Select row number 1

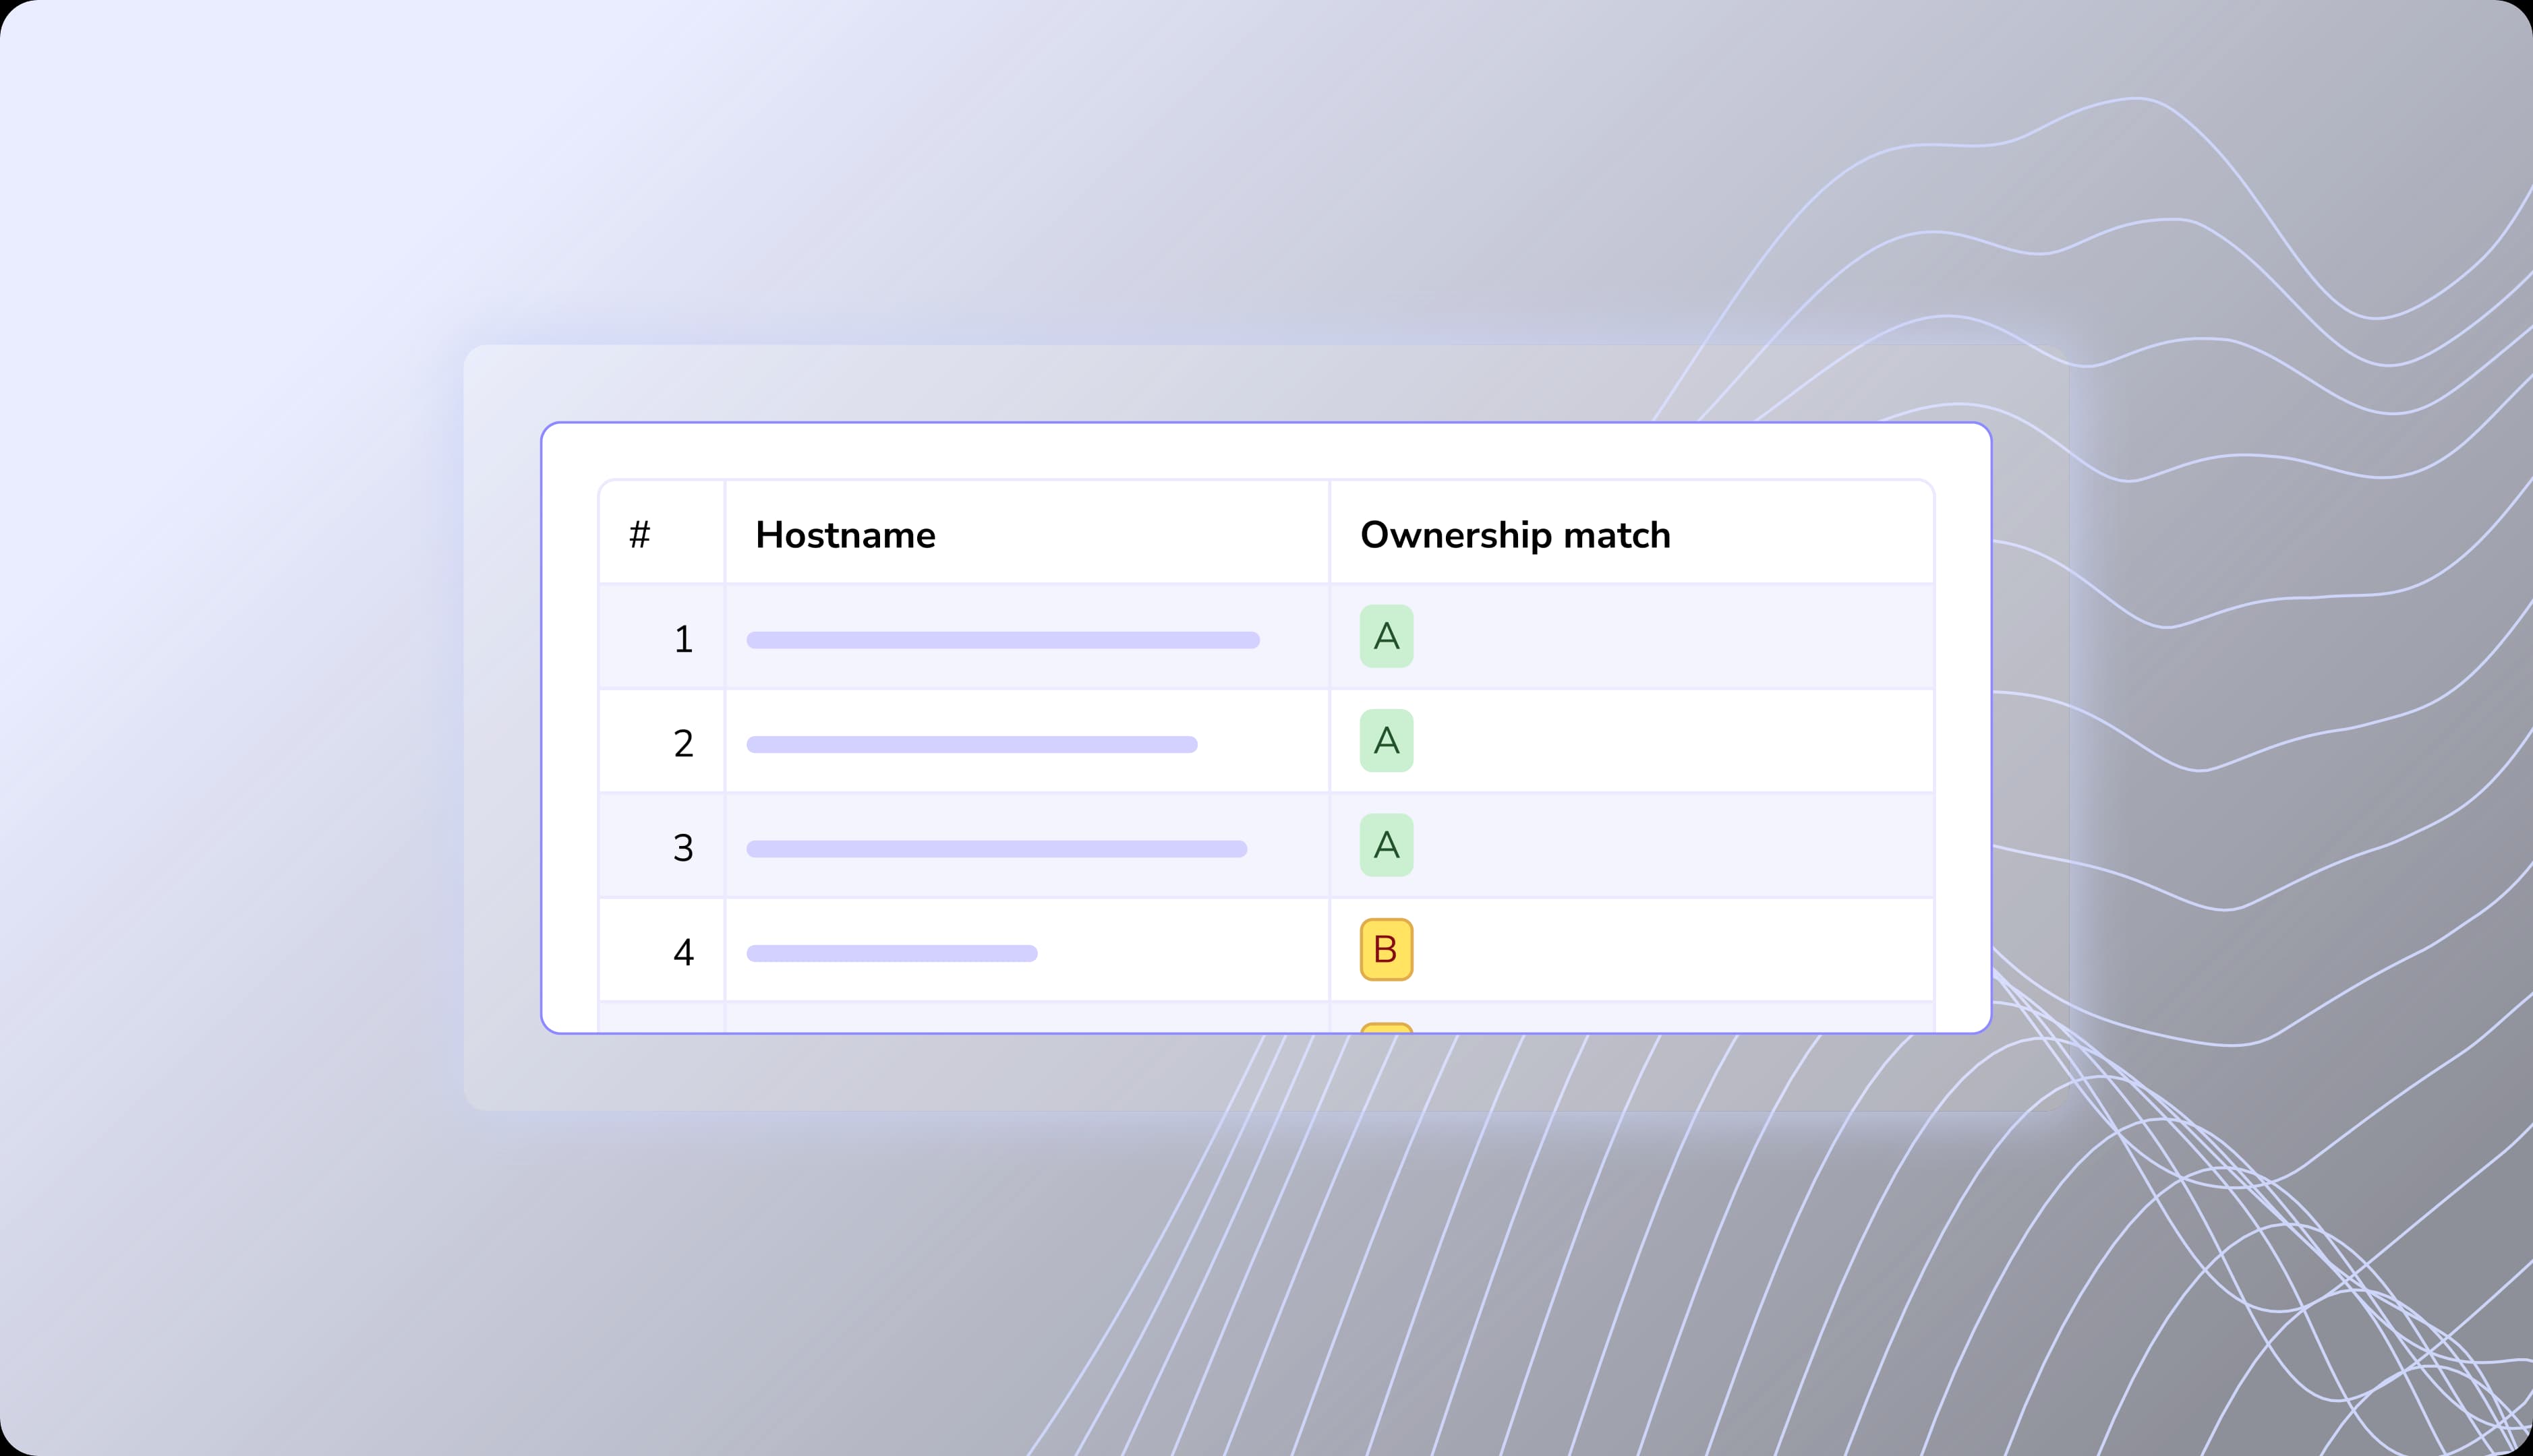point(683,639)
